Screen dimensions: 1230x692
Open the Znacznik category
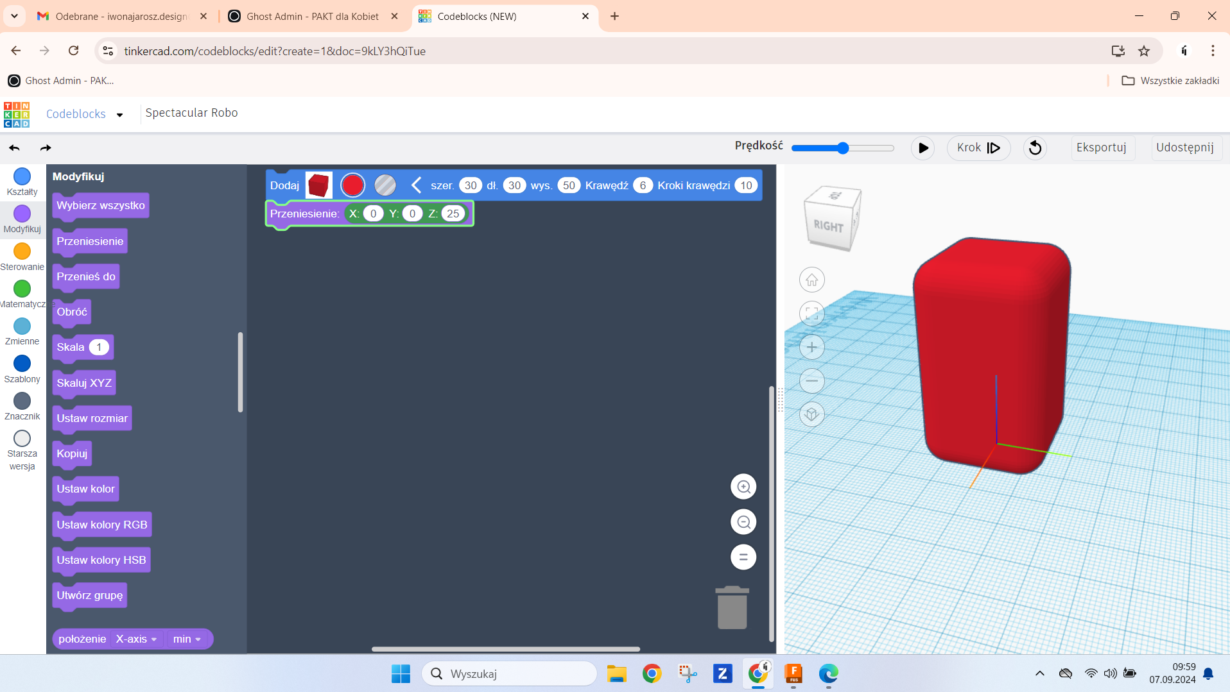click(22, 407)
